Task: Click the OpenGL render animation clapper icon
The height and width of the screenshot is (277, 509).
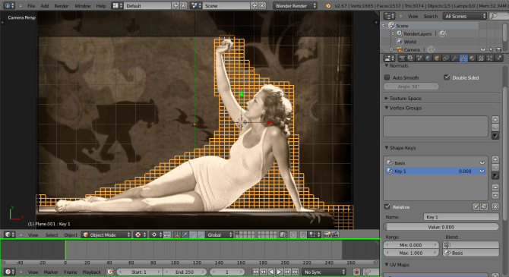Action: 335,235
